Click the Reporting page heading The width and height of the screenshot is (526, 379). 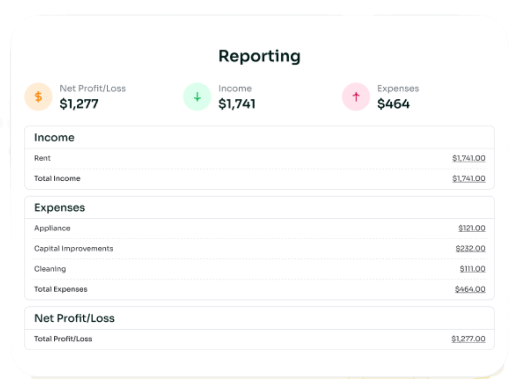259,56
